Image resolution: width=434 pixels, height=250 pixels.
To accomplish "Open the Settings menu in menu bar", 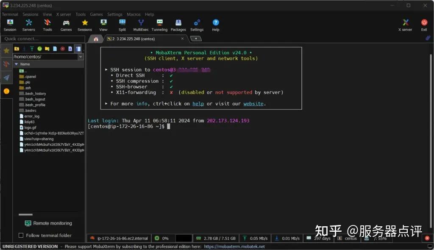I will [x=115, y=14].
